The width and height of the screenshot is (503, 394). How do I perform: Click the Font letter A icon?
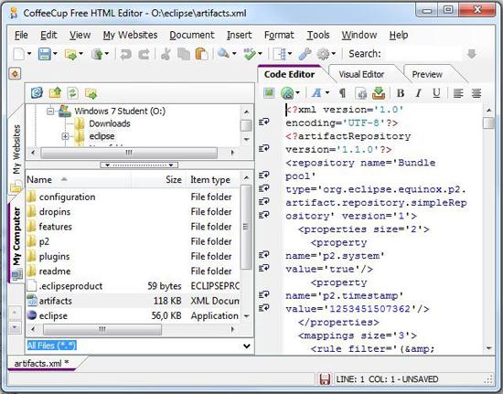coord(316,93)
